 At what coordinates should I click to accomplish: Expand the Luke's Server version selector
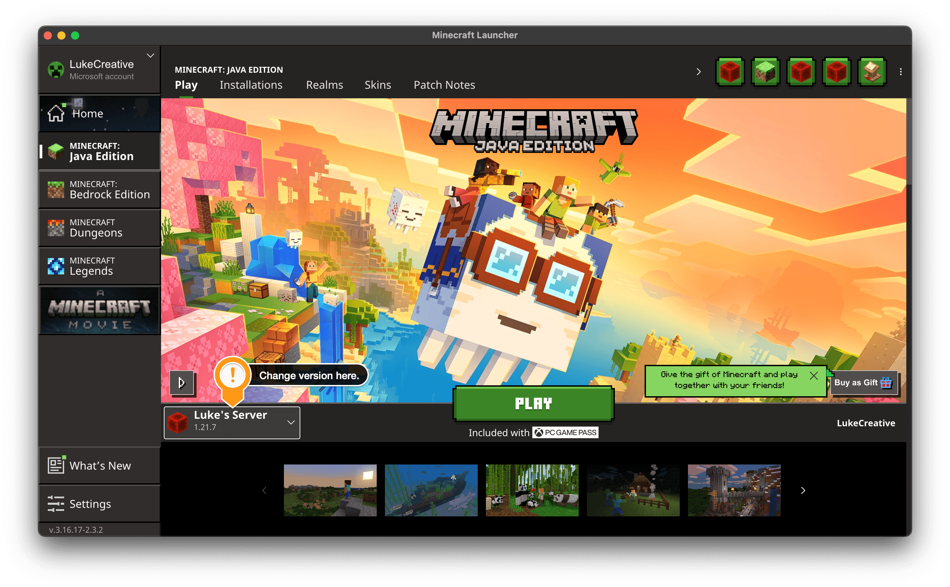290,423
